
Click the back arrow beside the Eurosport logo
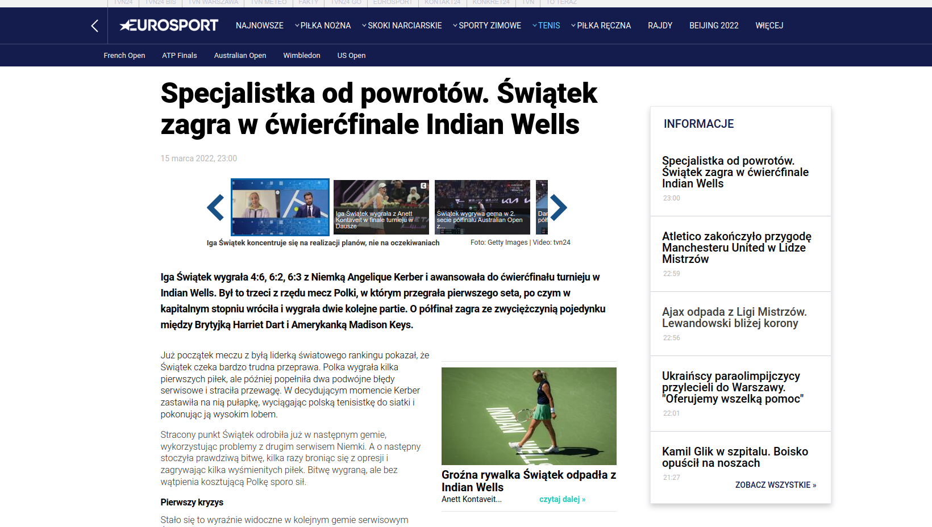tap(95, 26)
